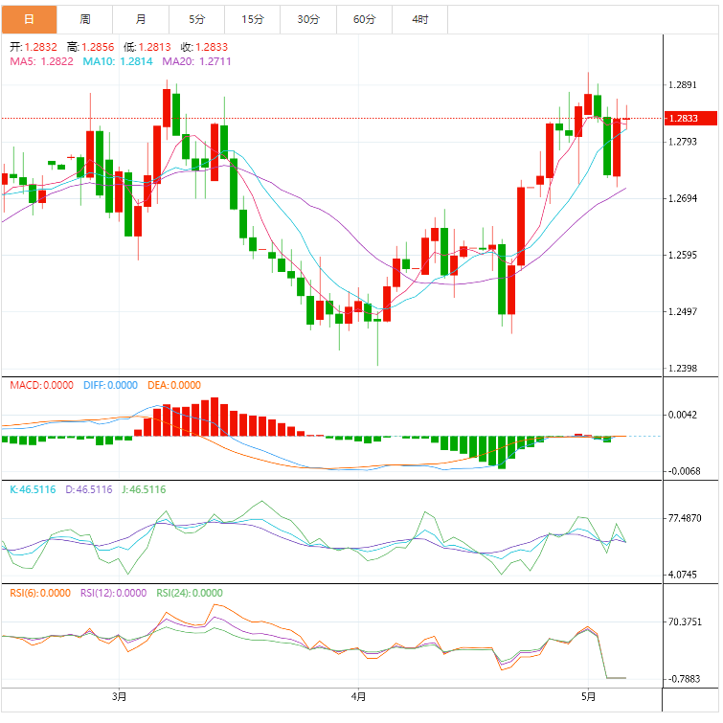The height and width of the screenshot is (723, 723).
Task: Select the 日 daily chart tab
Action: click(29, 19)
